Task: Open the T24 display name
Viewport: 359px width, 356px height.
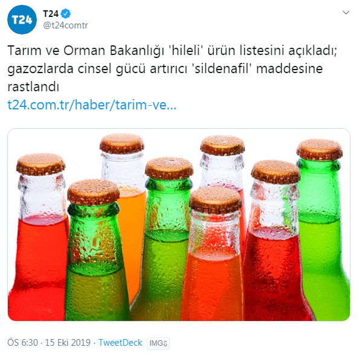Action: [51, 14]
